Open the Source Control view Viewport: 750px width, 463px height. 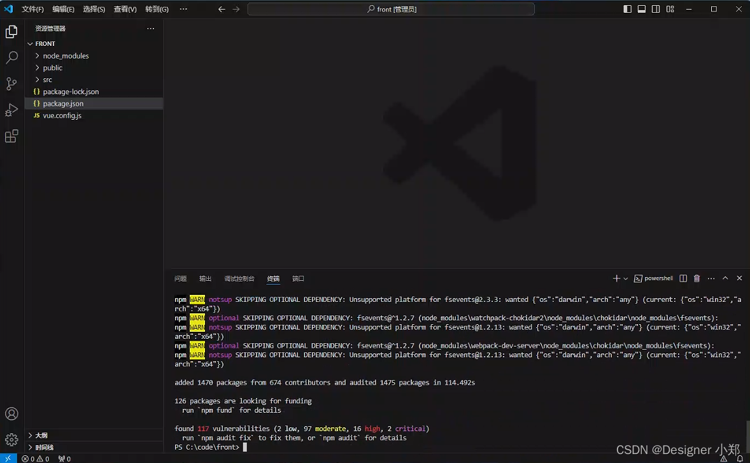tap(11, 83)
